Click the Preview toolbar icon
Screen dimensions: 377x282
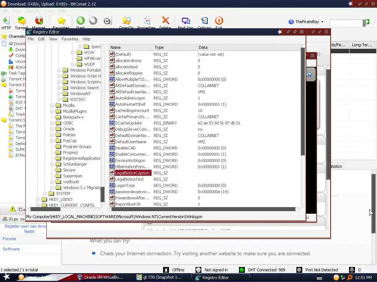[x=108, y=21]
